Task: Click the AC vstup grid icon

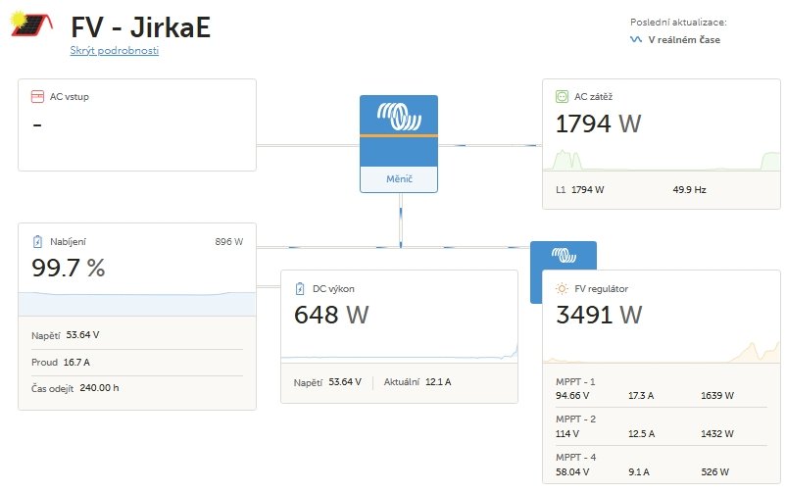Action: [37, 96]
